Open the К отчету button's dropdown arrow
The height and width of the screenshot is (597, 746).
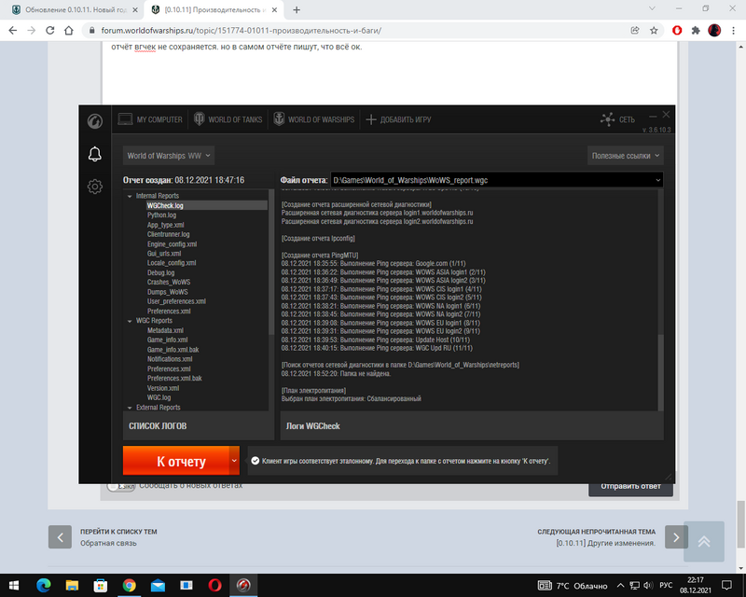pos(234,461)
